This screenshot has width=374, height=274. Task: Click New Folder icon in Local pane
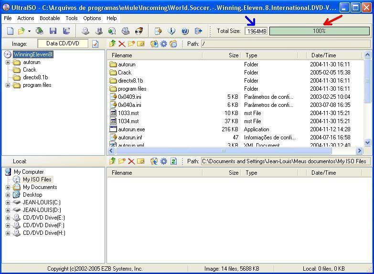coord(122,161)
